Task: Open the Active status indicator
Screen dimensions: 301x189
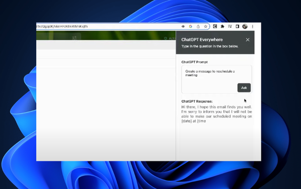Action: [x=170, y=38]
